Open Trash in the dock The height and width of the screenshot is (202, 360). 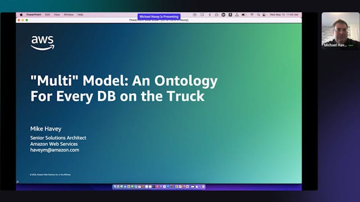pyautogui.click(x=203, y=187)
